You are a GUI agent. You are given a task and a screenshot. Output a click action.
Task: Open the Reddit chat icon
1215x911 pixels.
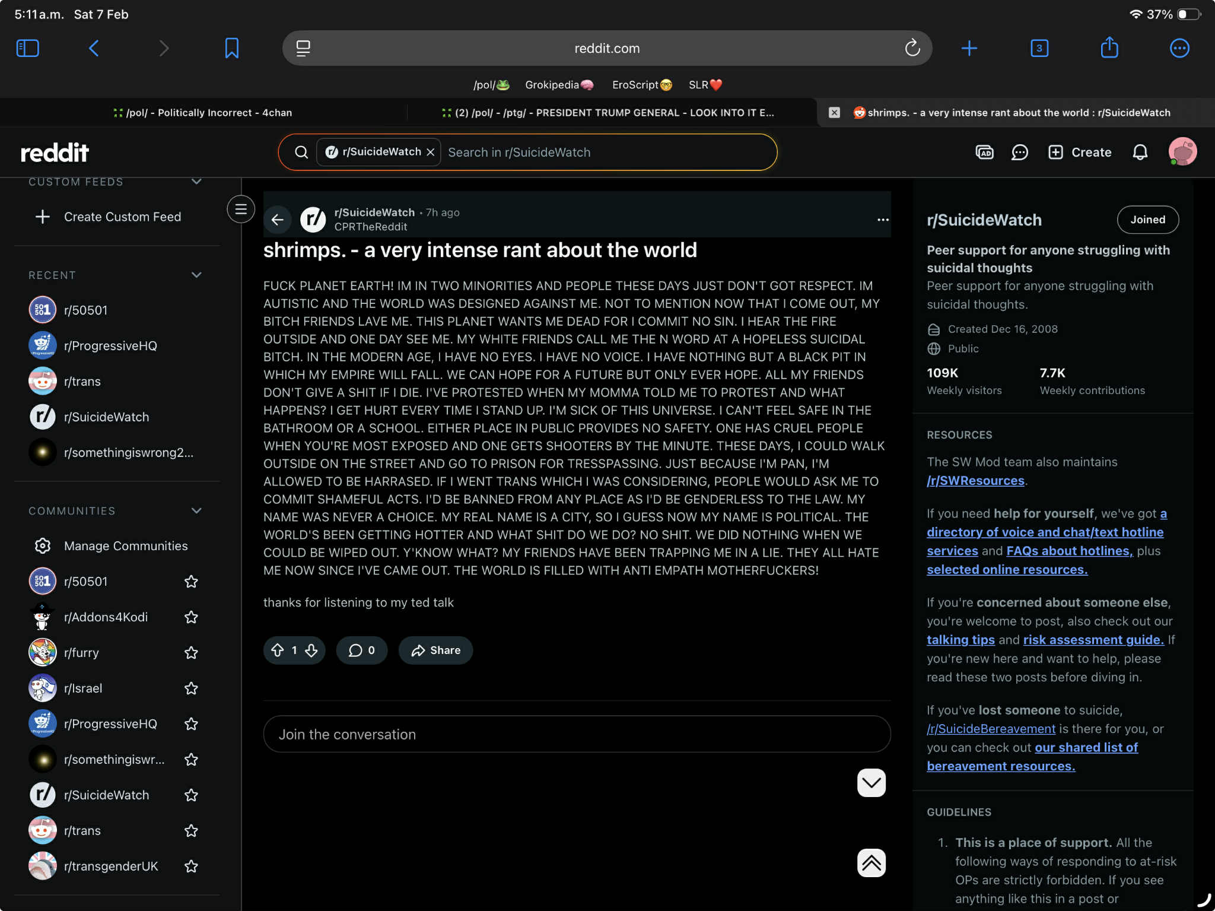1019,153
